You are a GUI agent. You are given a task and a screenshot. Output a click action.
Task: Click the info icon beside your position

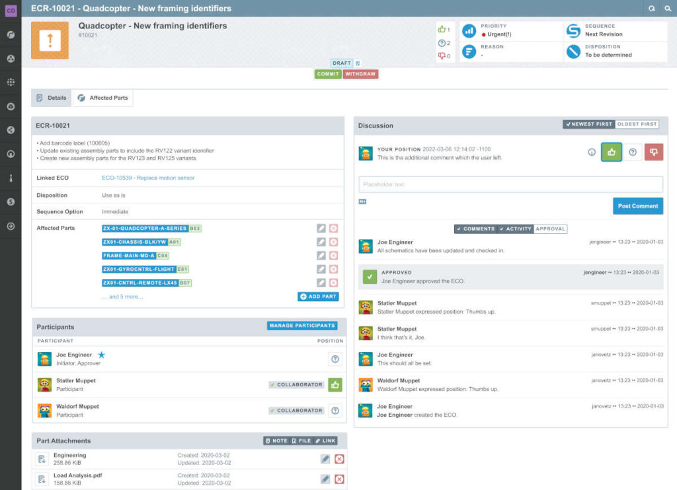(592, 152)
